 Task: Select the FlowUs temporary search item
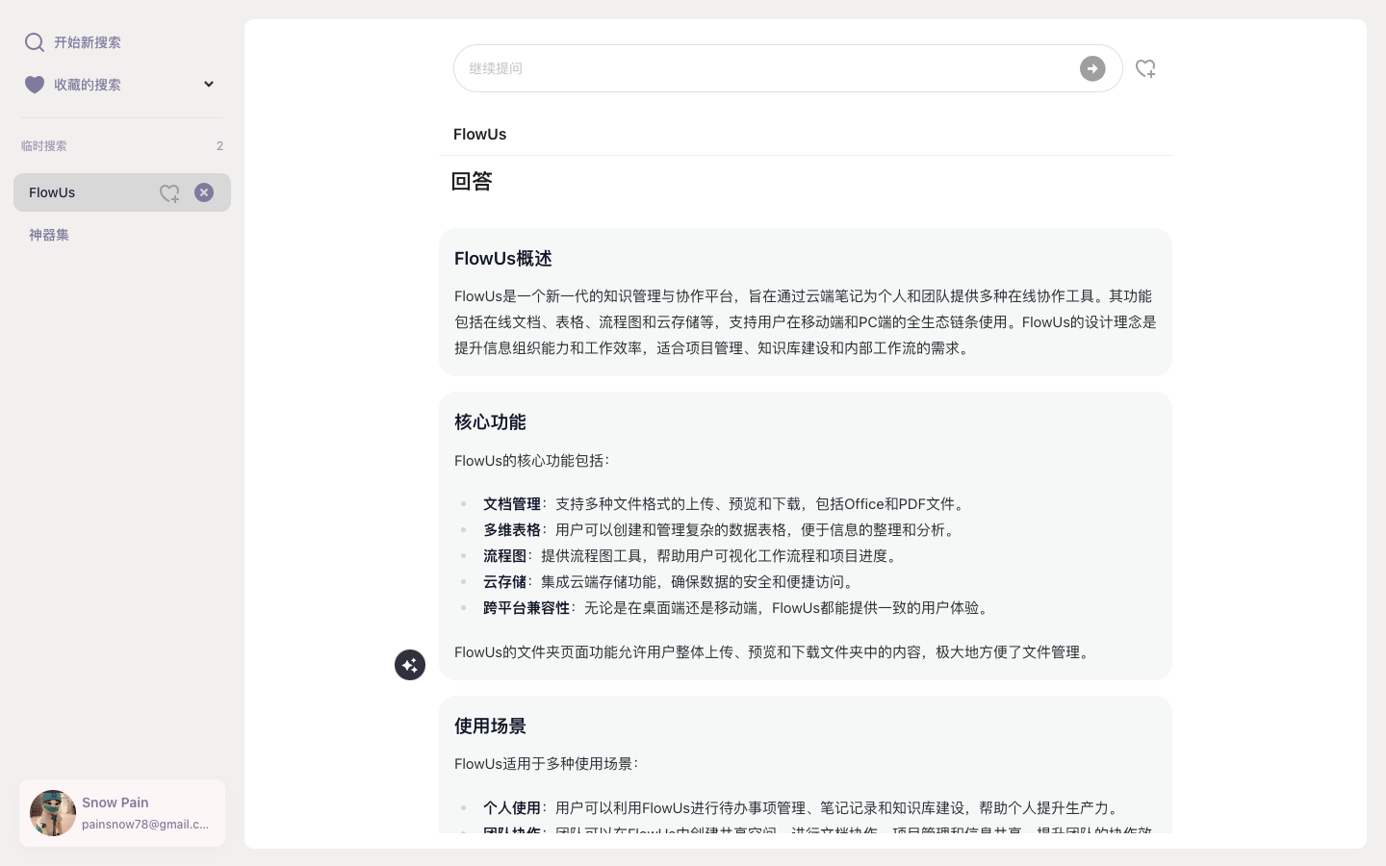pos(122,192)
